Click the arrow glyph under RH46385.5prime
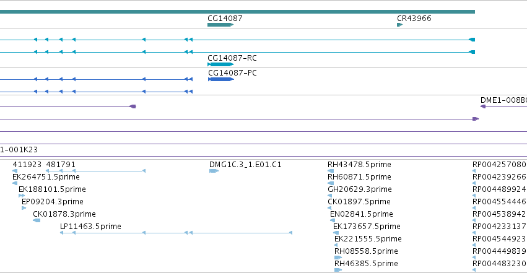 click(x=338, y=270)
